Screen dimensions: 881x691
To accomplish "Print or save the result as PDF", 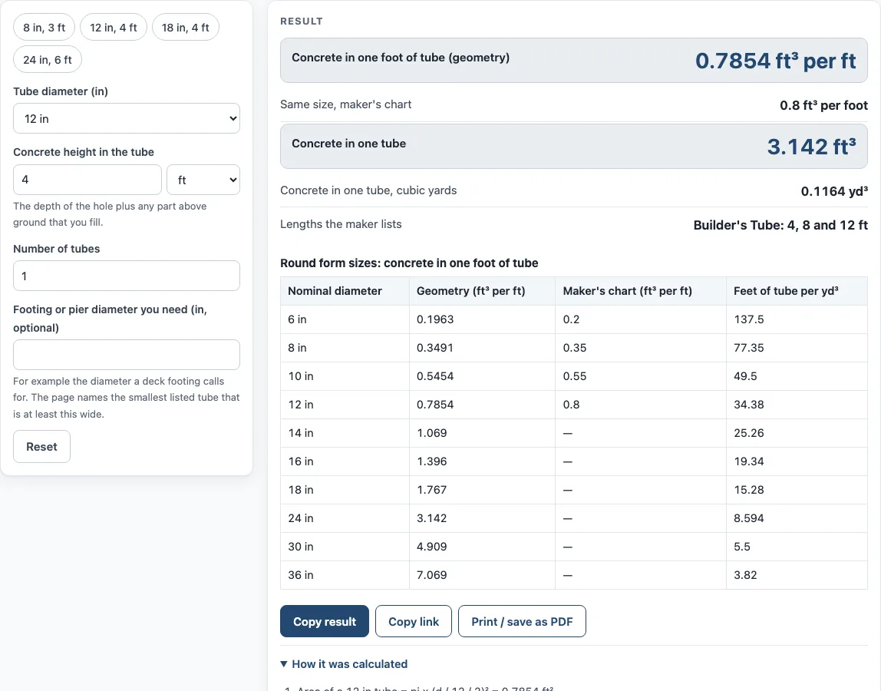I will click(x=522, y=621).
